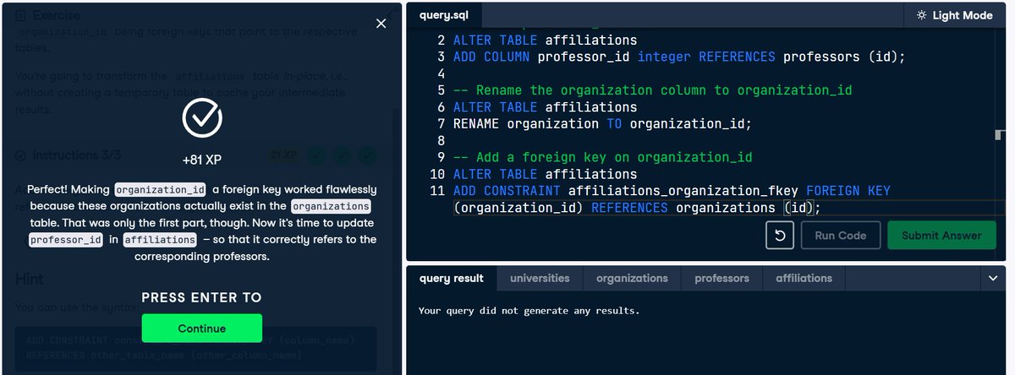This screenshot has width=1015, height=375.
Task: Click the ADD CONSTRAINT code on line 11
Action: coord(672,192)
